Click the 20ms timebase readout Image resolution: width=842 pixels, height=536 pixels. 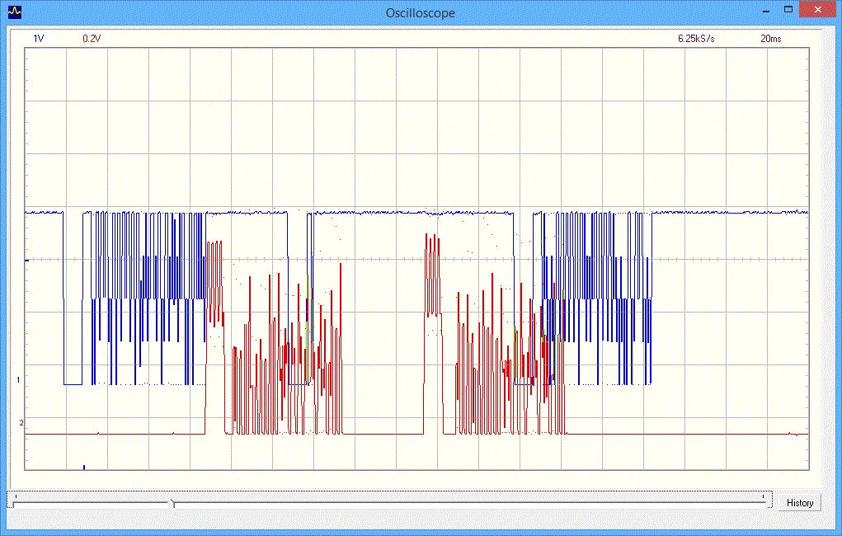772,39
